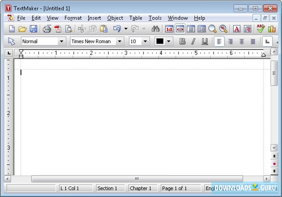Expand the font color dropdown arrow
The image size is (282, 197).
pyautogui.click(x=169, y=41)
